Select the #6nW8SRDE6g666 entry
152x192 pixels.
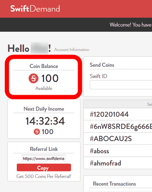[118, 127]
